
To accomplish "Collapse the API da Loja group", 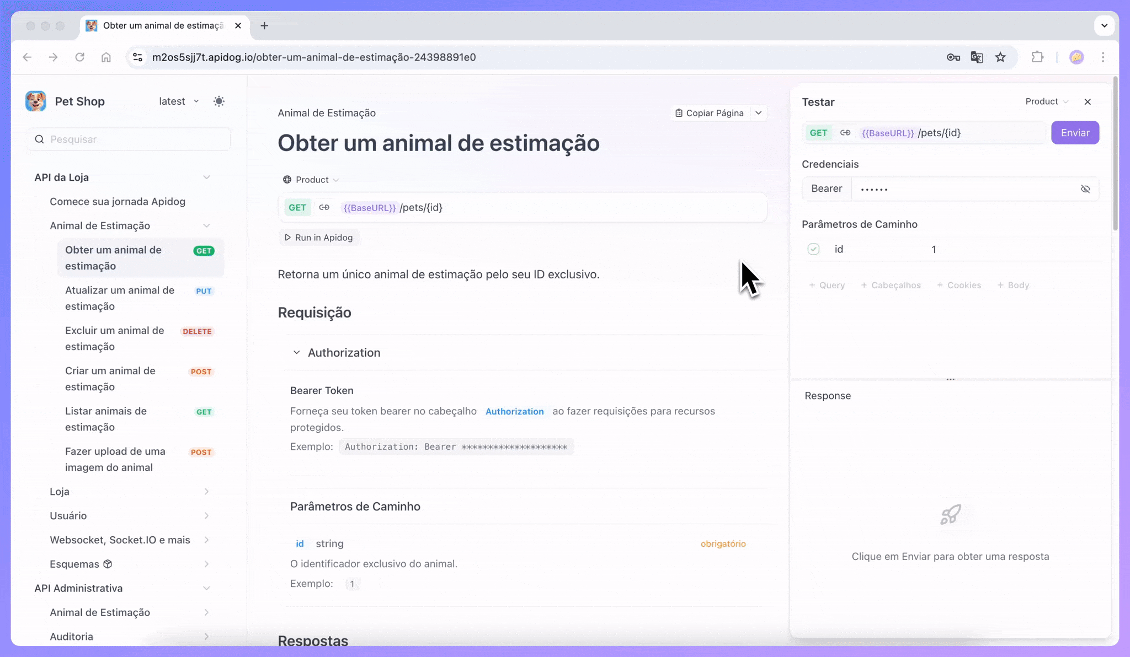I will (206, 177).
